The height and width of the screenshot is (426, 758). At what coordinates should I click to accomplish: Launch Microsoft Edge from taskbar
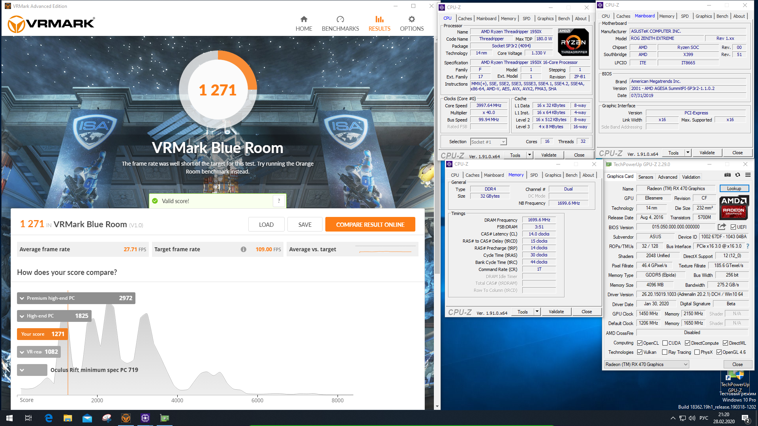point(49,418)
